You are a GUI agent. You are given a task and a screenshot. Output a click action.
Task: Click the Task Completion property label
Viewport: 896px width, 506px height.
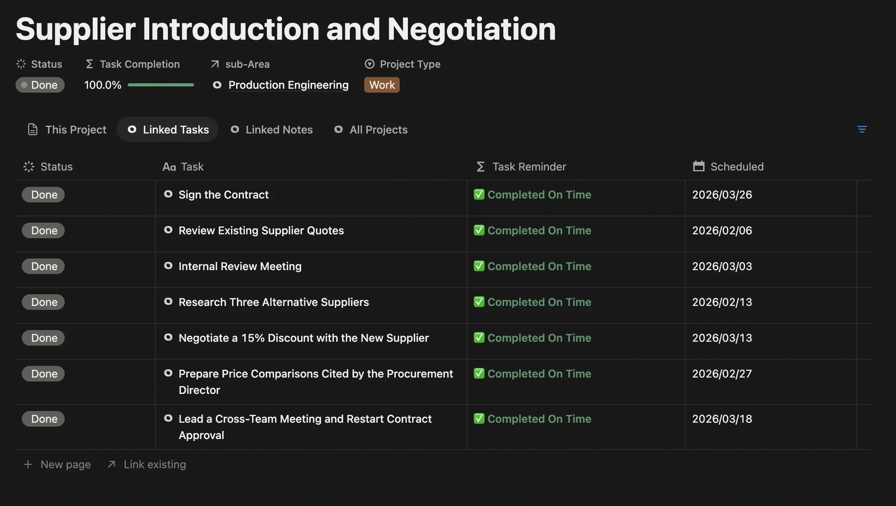click(132, 64)
